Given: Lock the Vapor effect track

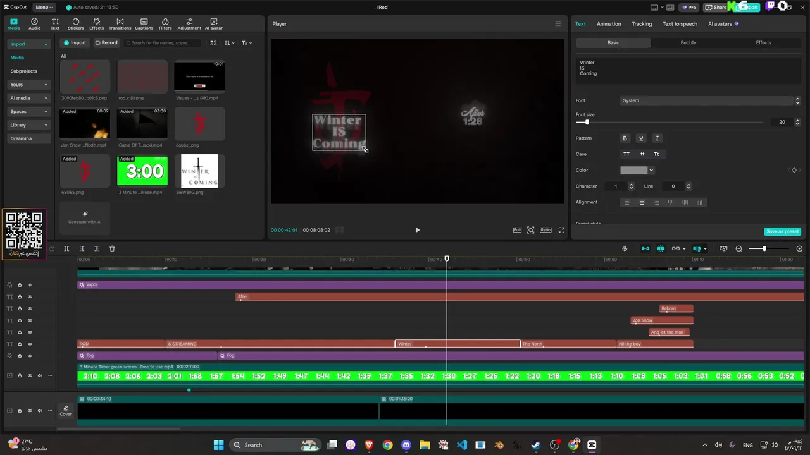Looking at the screenshot, I should tap(20, 285).
